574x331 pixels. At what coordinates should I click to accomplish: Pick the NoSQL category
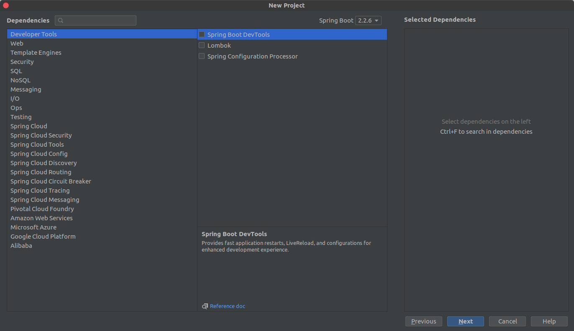click(x=102, y=80)
